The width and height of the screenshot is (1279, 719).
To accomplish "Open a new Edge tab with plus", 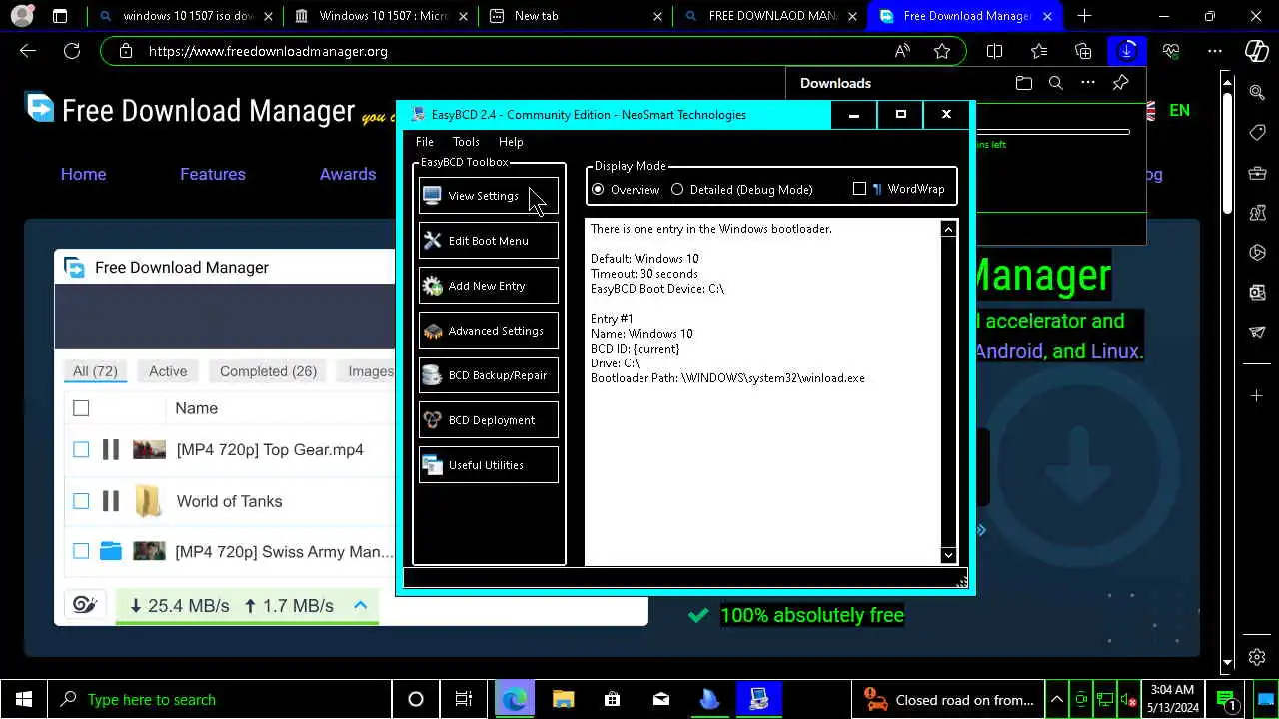I will 1084,16.
